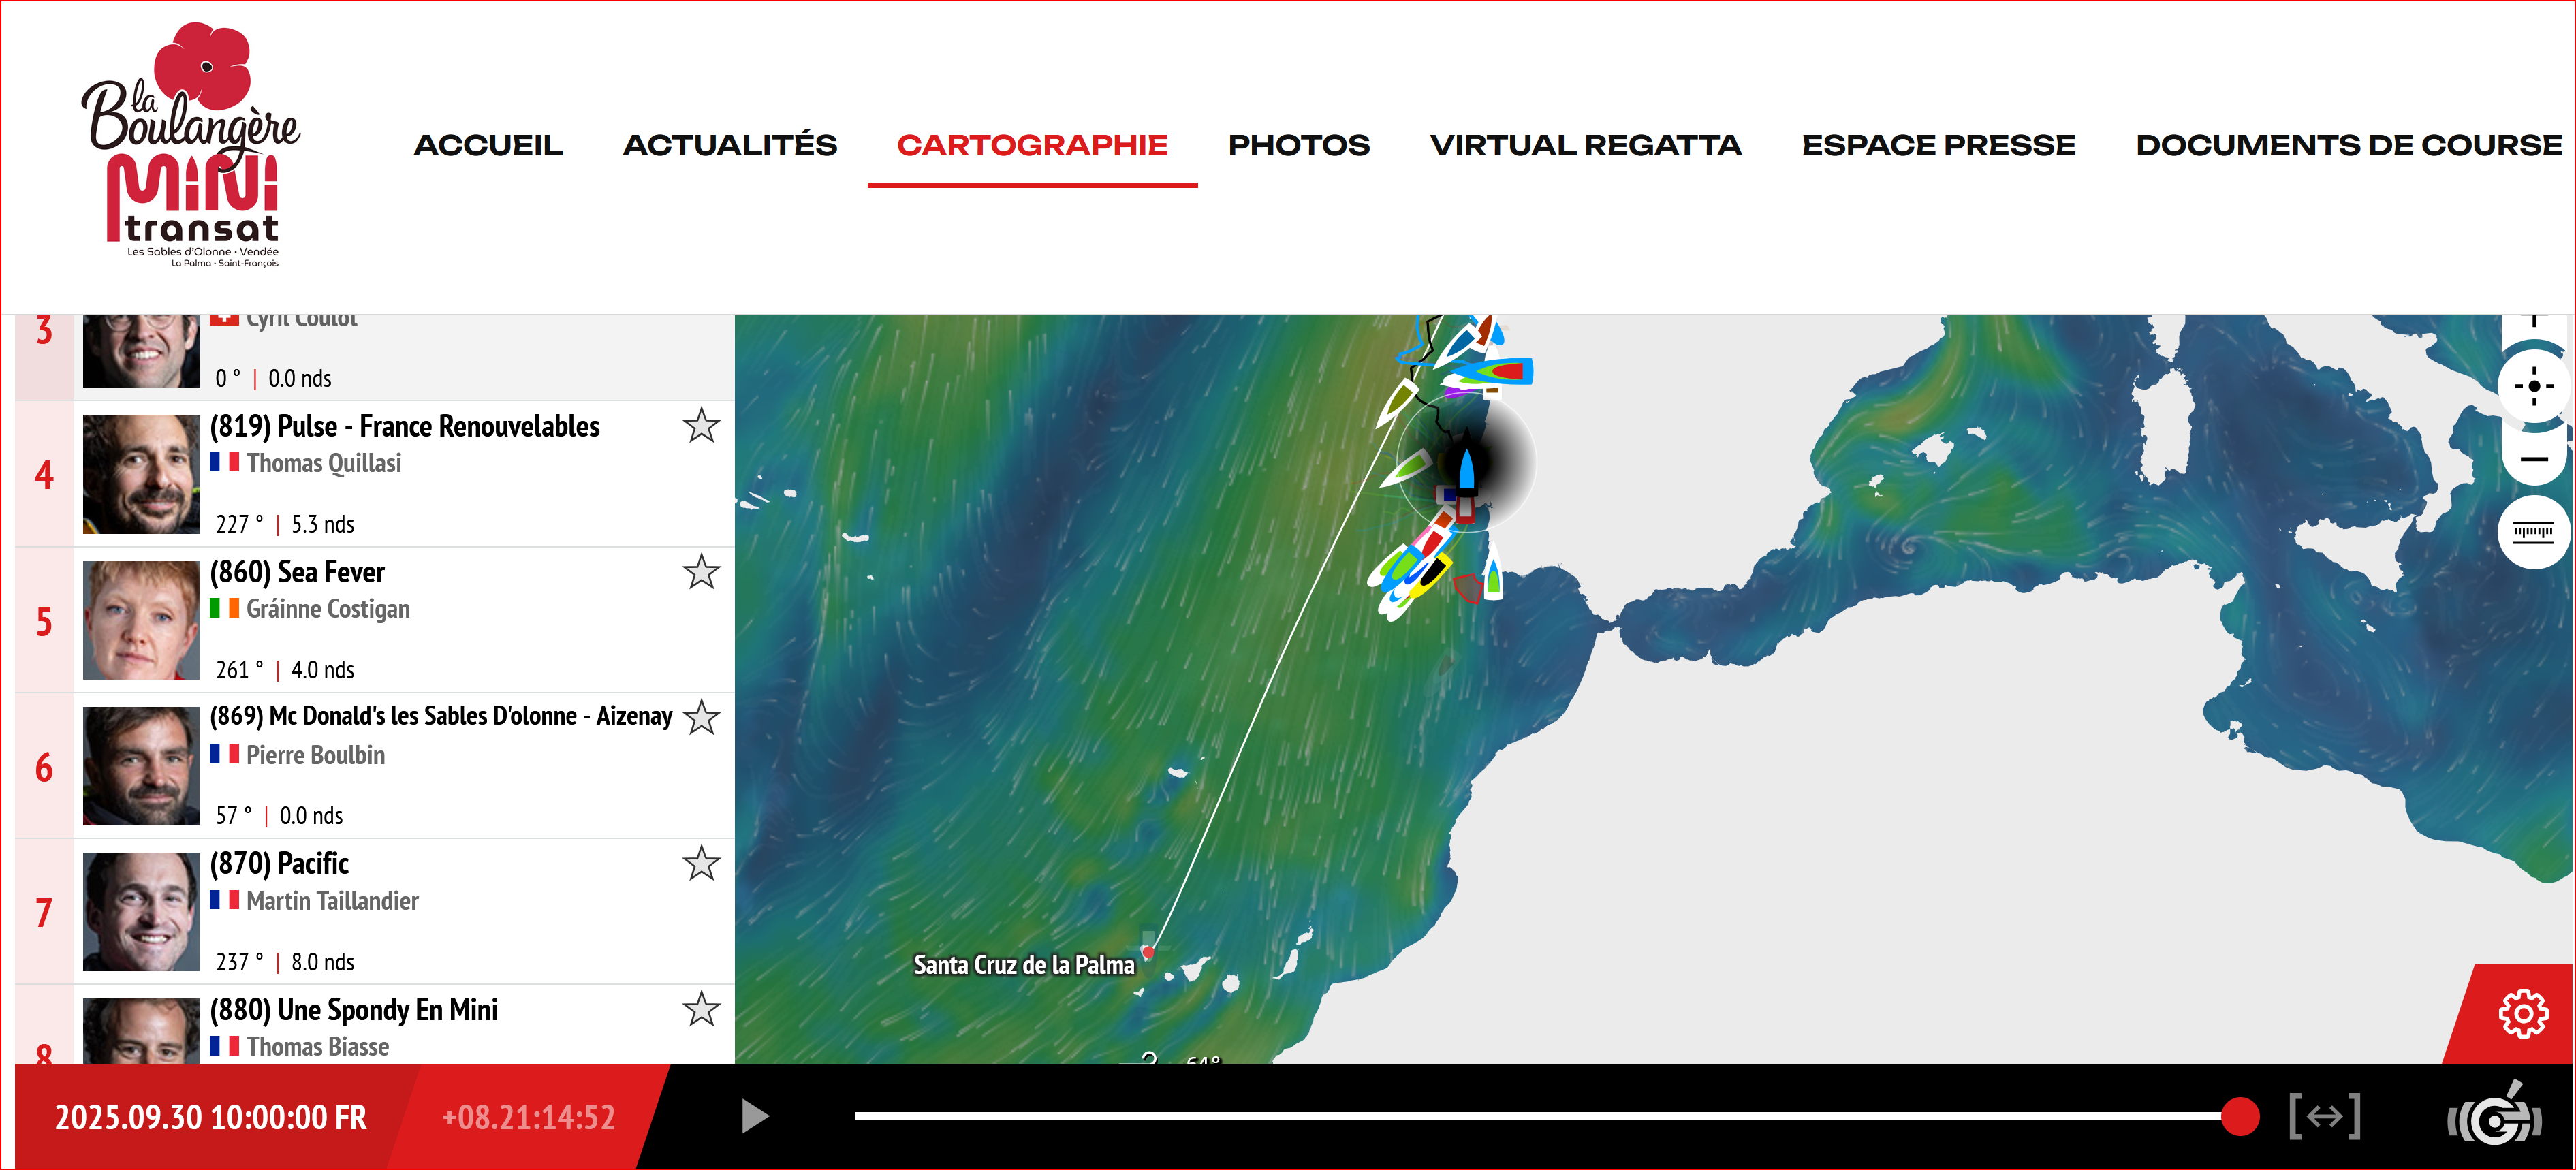Click Thomas Quillasi's portrait thumbnail

141,474
